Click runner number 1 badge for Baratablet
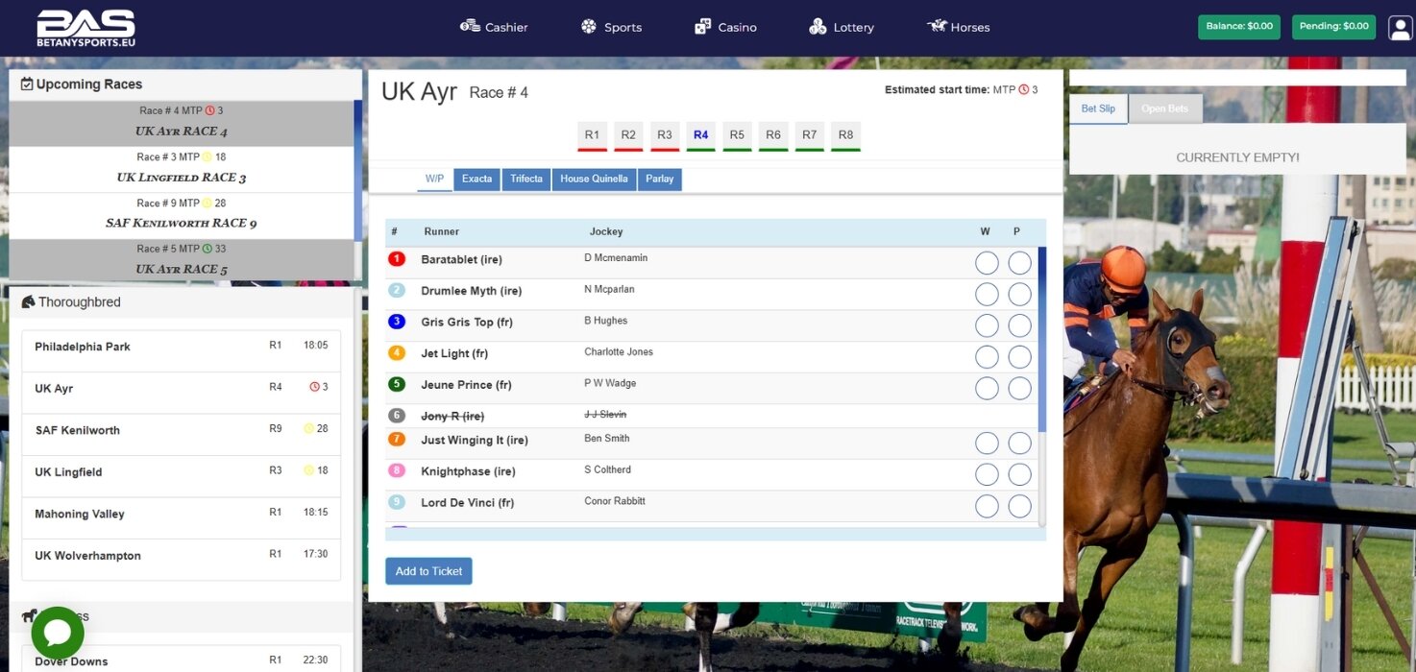 coord(397,259)
